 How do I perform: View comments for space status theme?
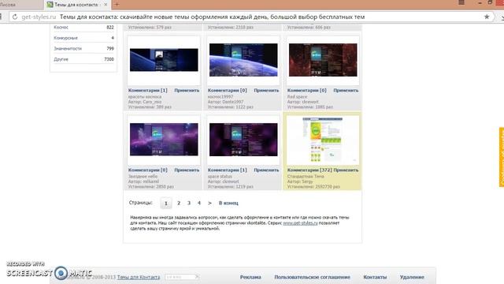point(228,170)
